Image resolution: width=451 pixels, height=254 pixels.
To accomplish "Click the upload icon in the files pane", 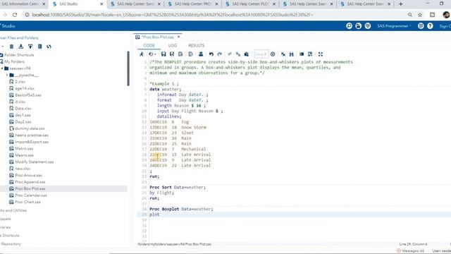I will pyautogui.click(x=30, y=47).
